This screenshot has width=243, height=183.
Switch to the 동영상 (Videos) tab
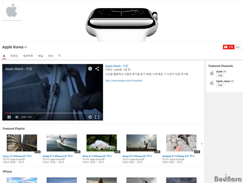pos(14,56)
